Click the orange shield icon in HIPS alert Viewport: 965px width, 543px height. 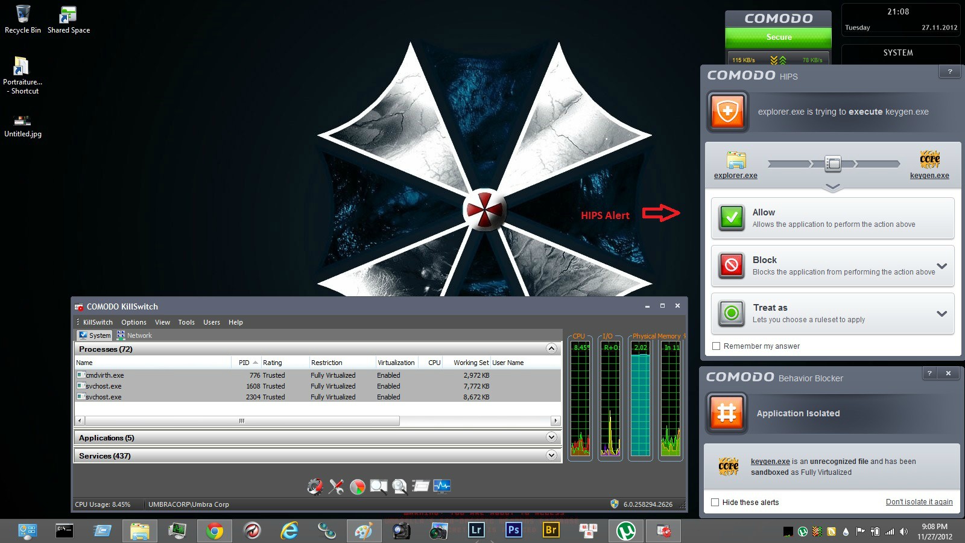(x=728, y=112)
